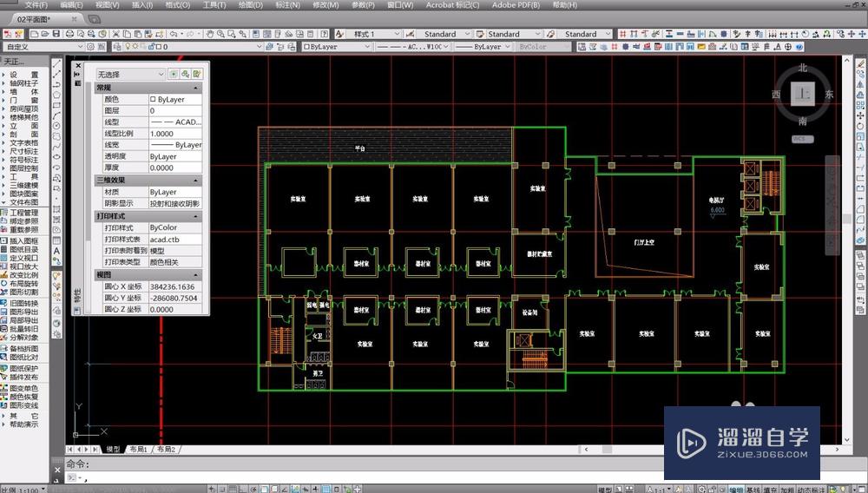Viewport: 868px width, 493px height.
Task: Click the red grid icon in Tianzheng toolbar
Action: [622, 35]
